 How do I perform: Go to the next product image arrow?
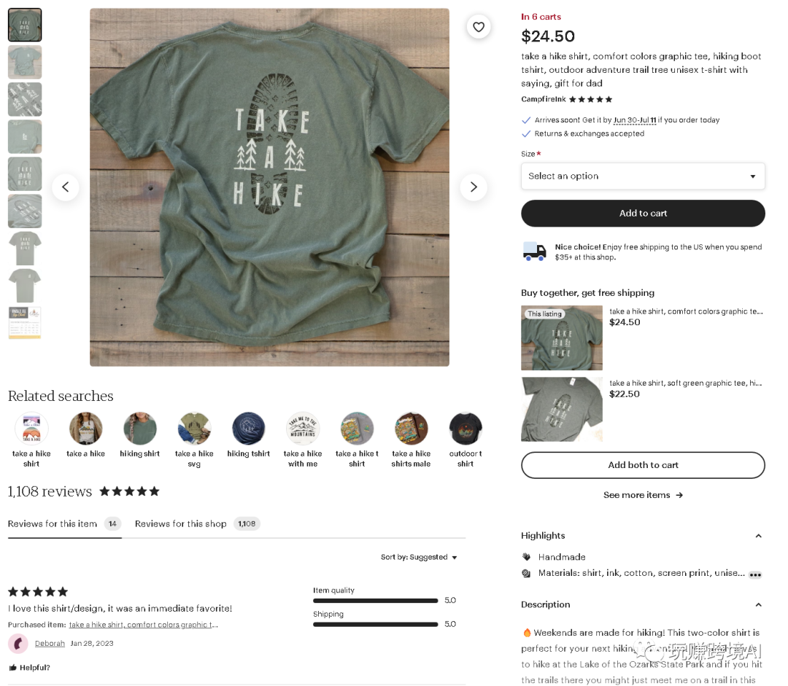point(474,187)
